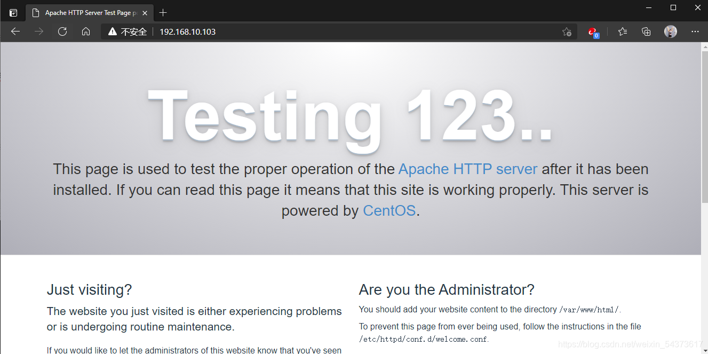Click the /var/www/html/ path text

coord(589,310)
